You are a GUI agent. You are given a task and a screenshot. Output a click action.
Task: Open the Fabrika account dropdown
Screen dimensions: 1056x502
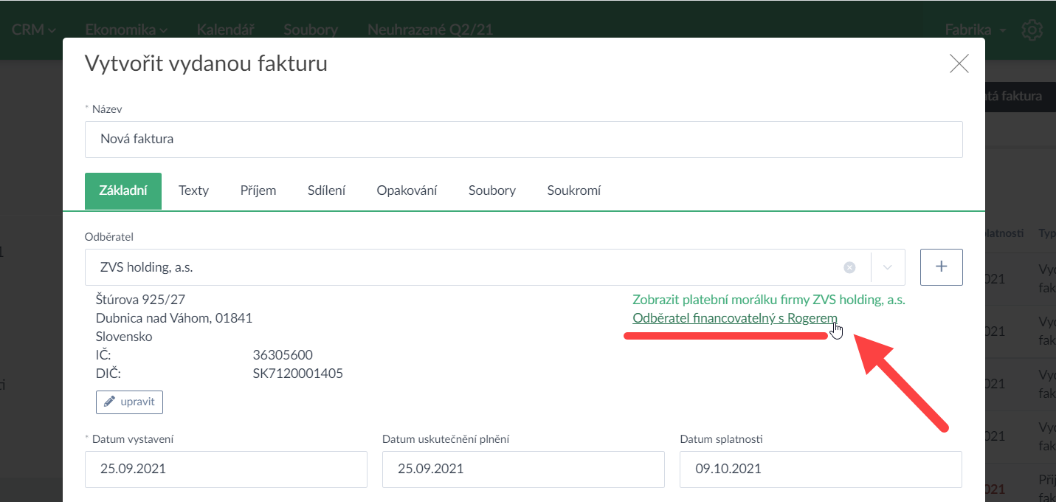pos(975,30)
